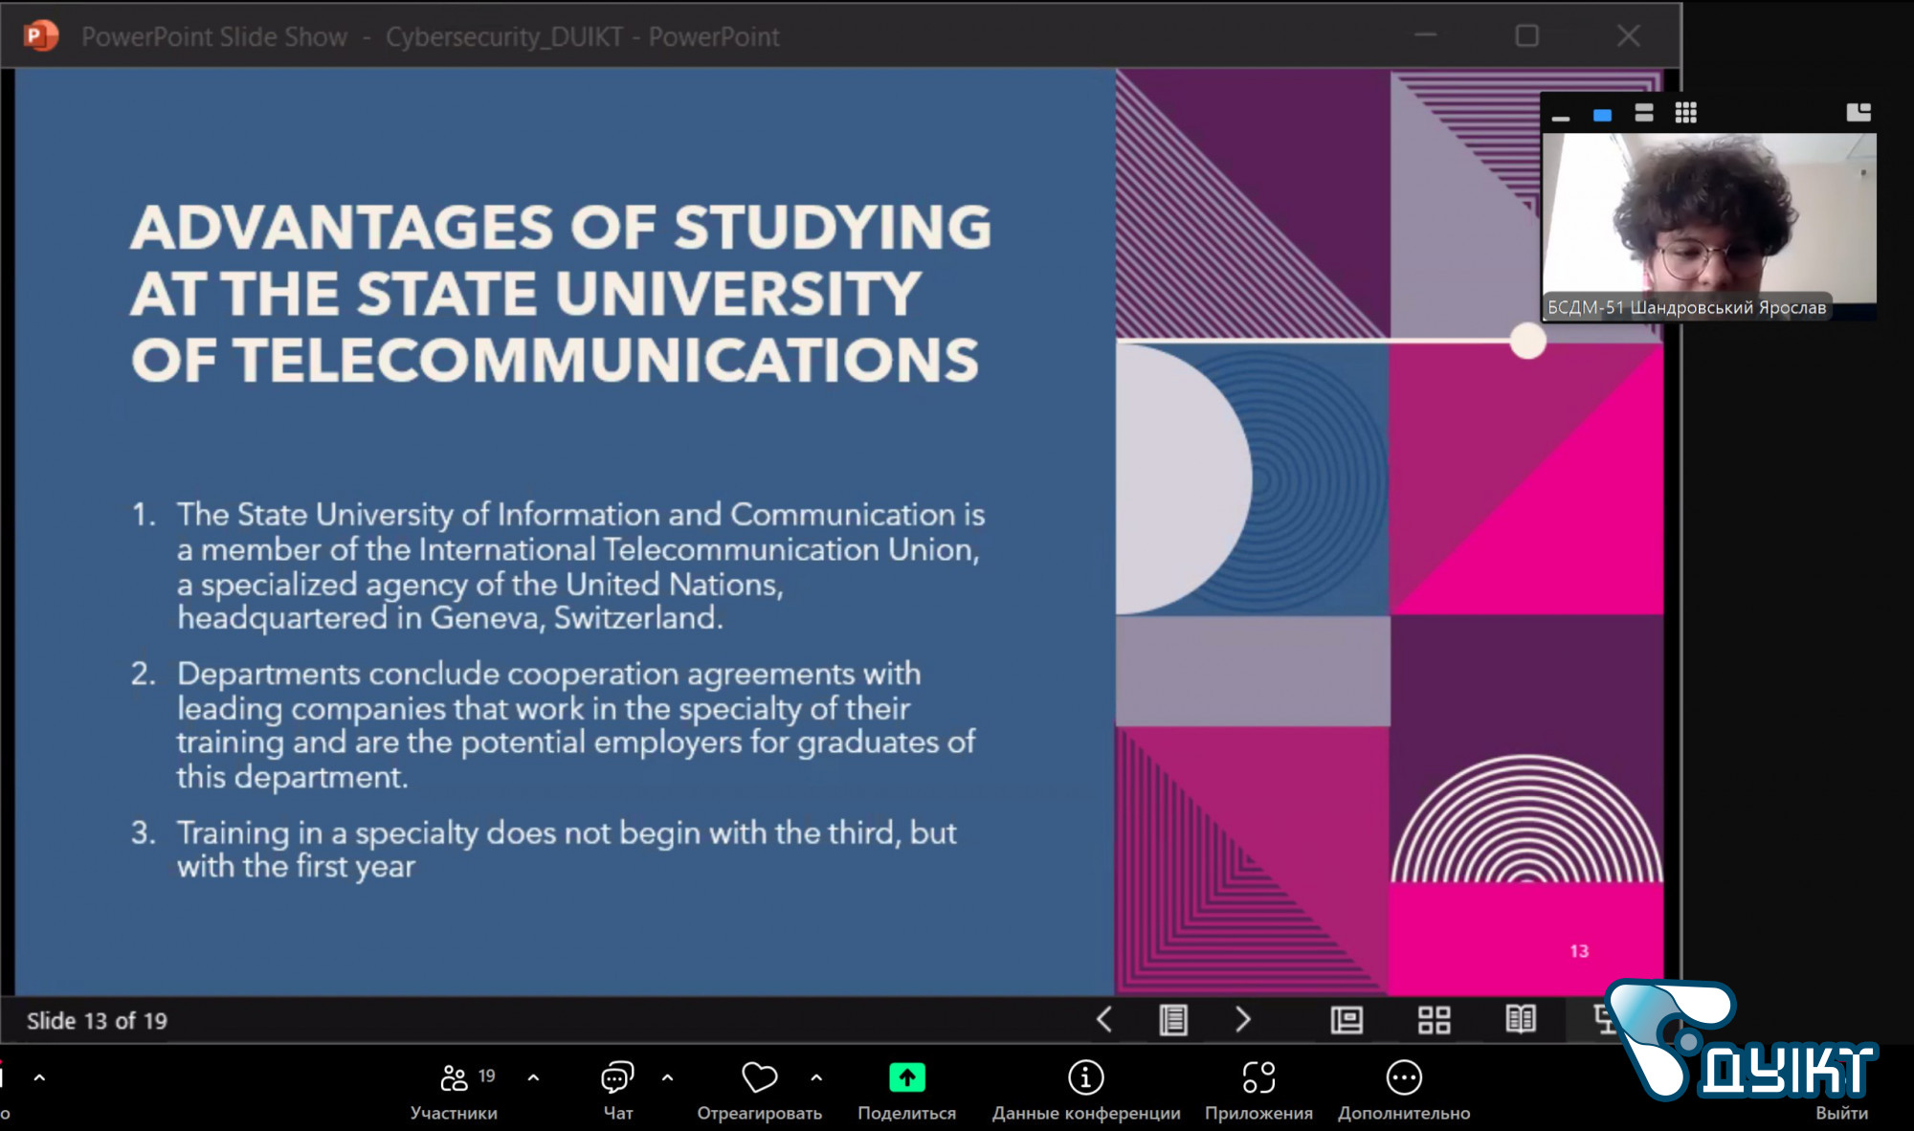Advance to next slide arrow
The width and height of the screenshot is (1914, 1131).
coord(1243,1020)
